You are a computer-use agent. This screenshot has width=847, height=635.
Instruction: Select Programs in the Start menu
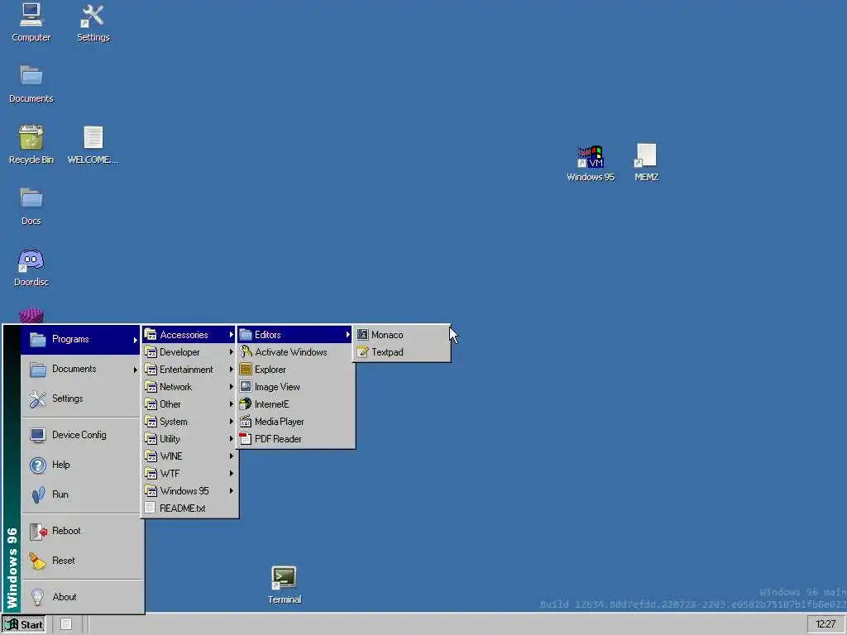click(80, 340)
